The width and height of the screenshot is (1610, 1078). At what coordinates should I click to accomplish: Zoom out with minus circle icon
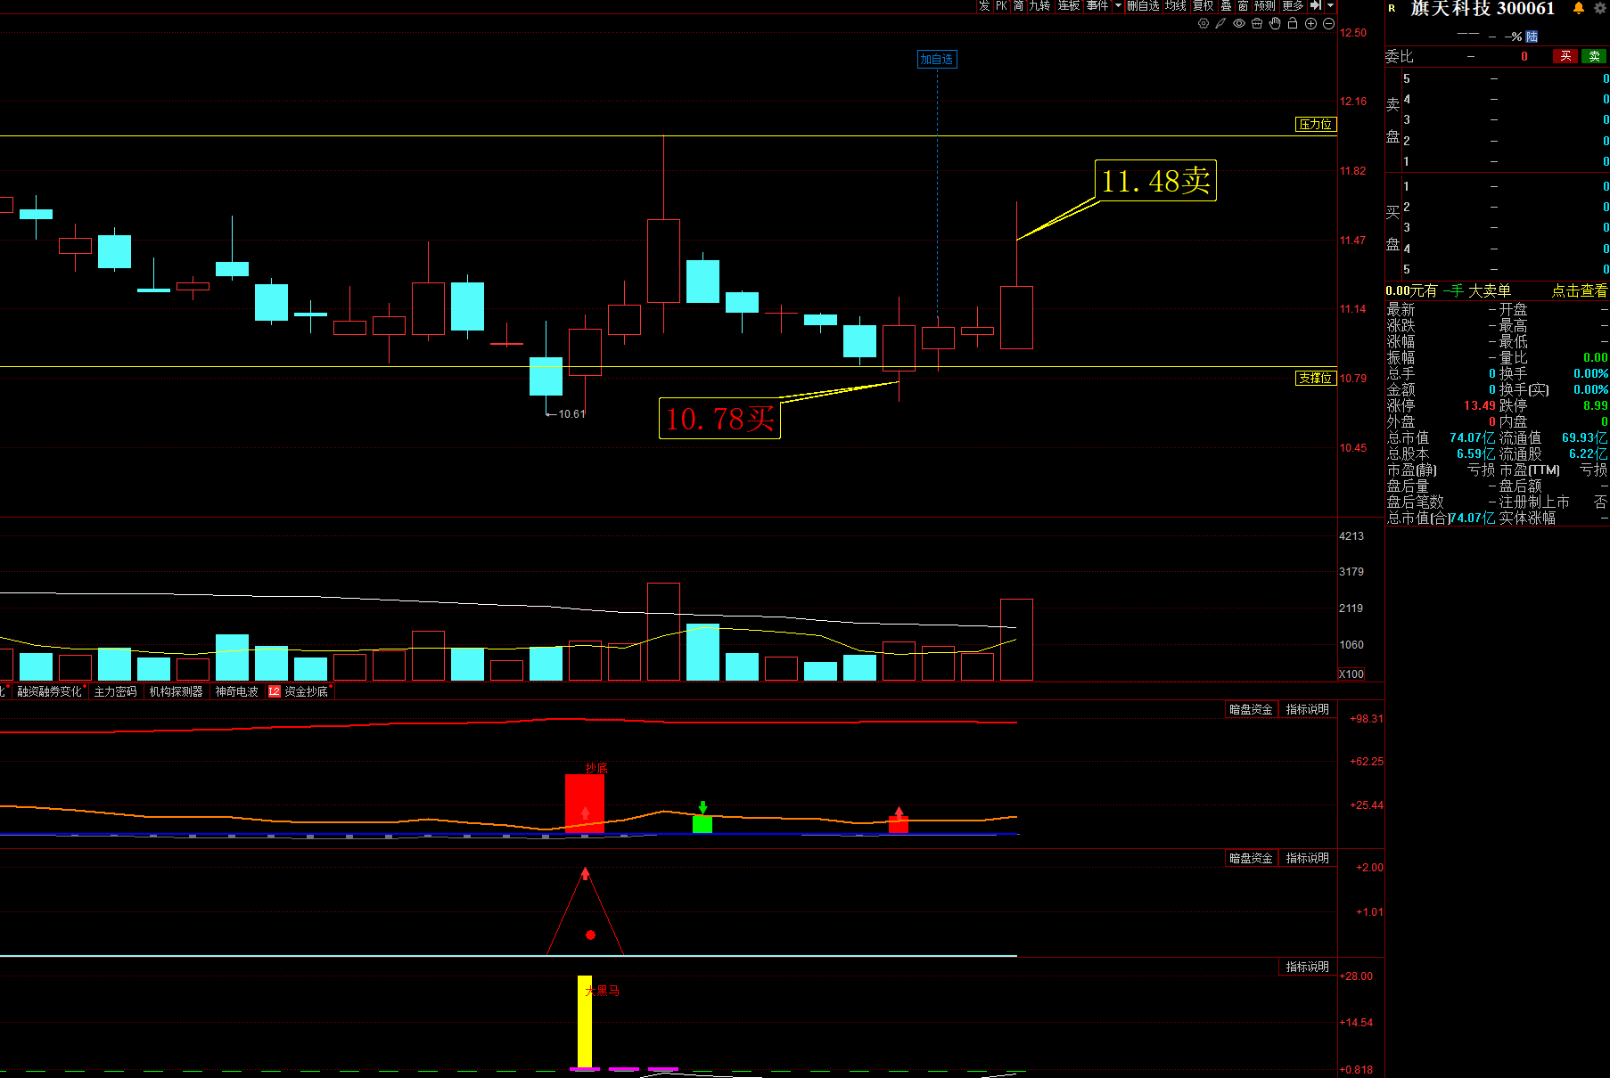1328,24
